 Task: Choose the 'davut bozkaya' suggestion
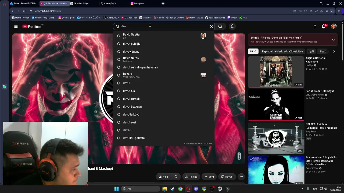point(163,107)
